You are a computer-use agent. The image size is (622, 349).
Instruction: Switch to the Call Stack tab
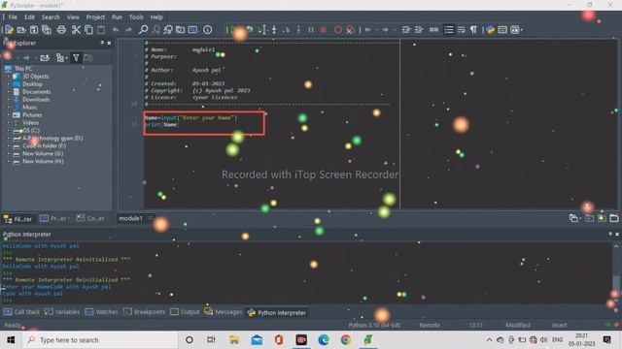(21, 312)
